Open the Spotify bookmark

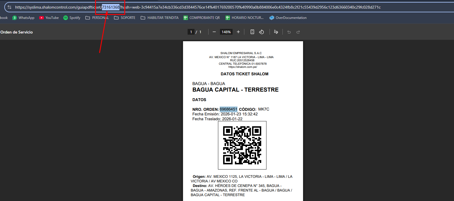(72, 18)
